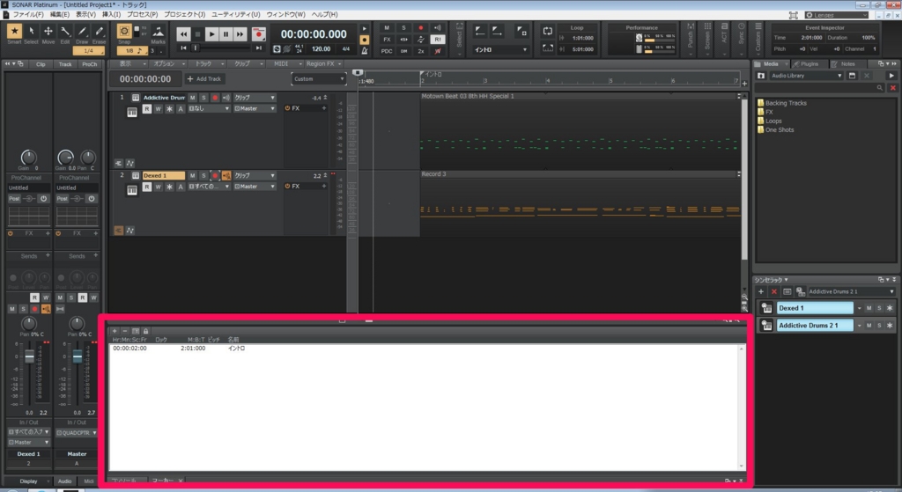Start playback with Play button

(x=211, y=34)
